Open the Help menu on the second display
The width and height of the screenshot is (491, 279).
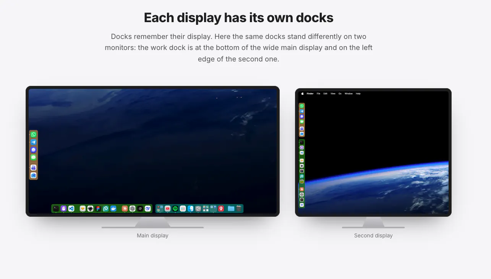(358, 94)
